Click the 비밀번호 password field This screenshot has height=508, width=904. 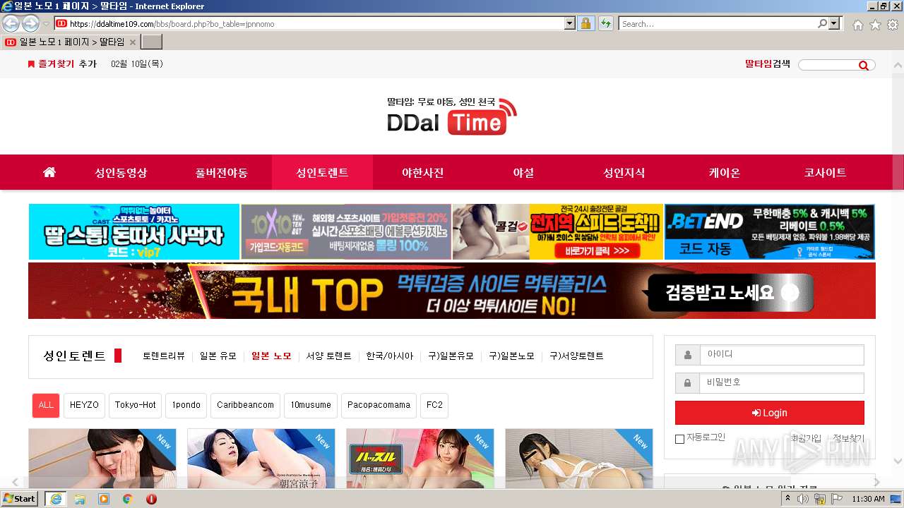[x=782, y=382]
